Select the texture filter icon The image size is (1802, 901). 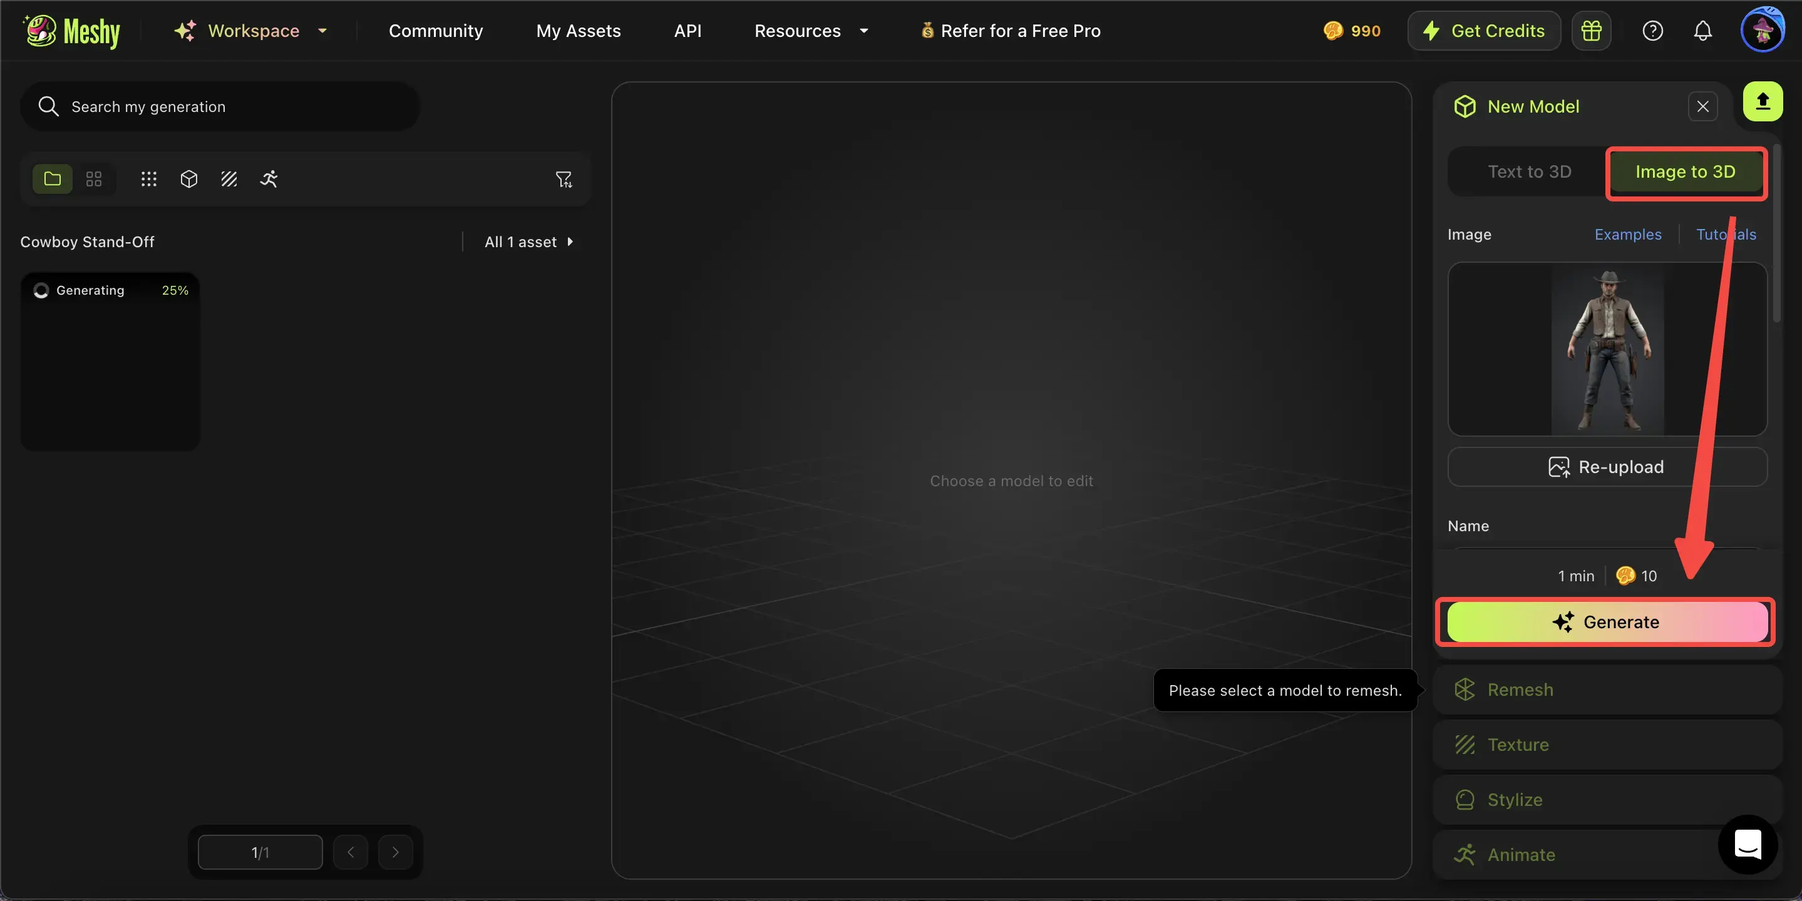228,179
